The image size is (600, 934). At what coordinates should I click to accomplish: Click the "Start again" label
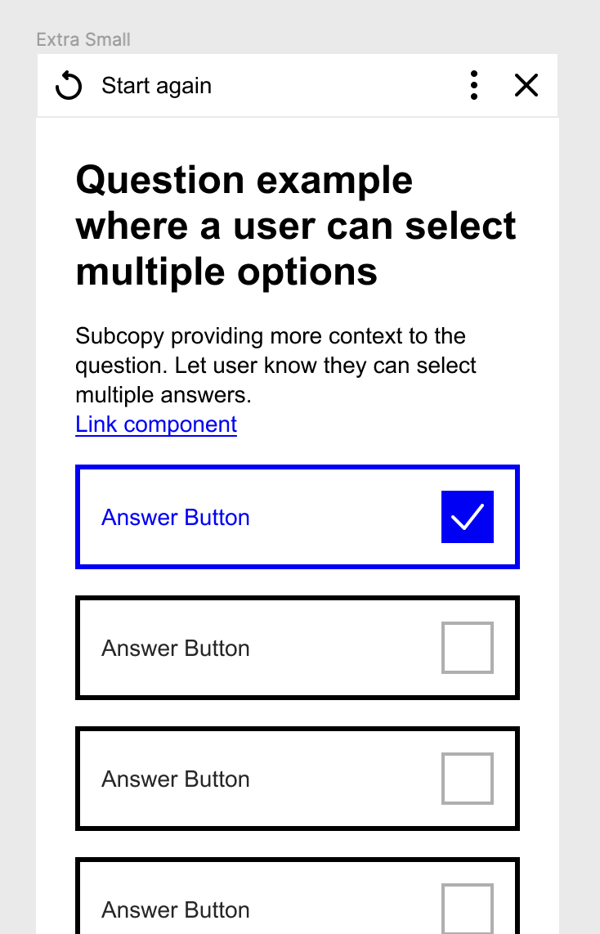156,86
